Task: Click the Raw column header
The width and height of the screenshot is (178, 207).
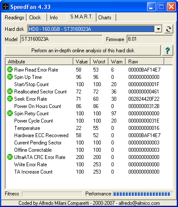Action: click(145, 62)
